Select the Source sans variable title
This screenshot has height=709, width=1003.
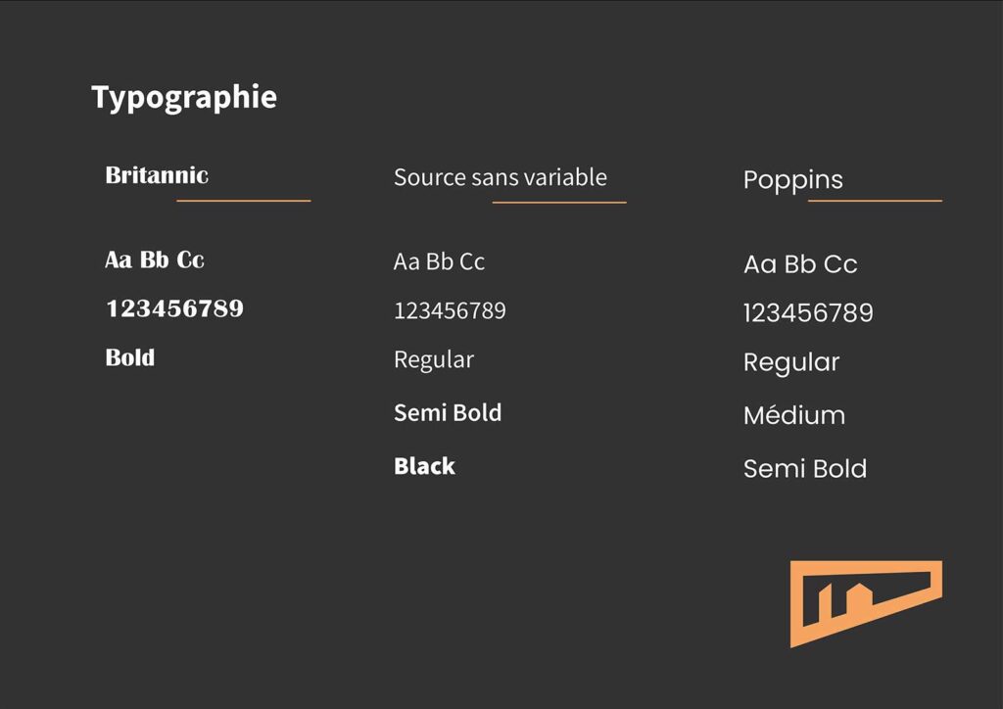click(501, 177)
